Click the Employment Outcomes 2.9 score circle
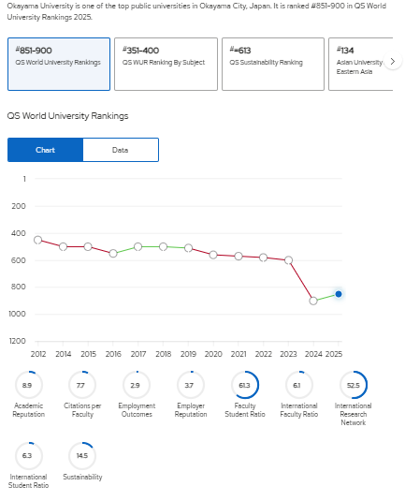The image size is (405, 501). (137, 385)
